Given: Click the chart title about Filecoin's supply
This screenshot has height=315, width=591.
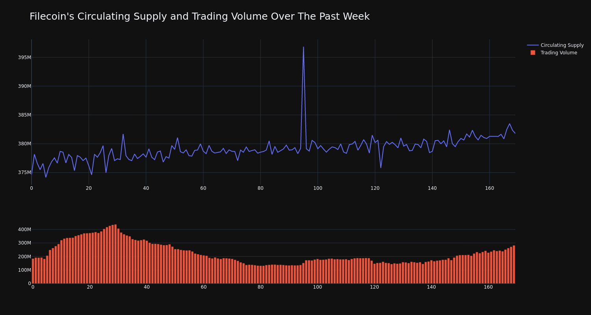Looking at the screenshot, I should [x=199, y=17].
